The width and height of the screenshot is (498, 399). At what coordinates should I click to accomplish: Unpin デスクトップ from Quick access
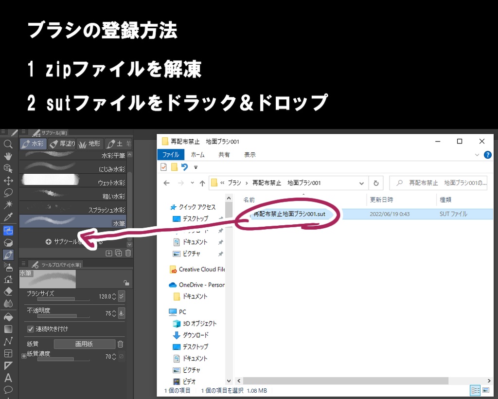221,218
